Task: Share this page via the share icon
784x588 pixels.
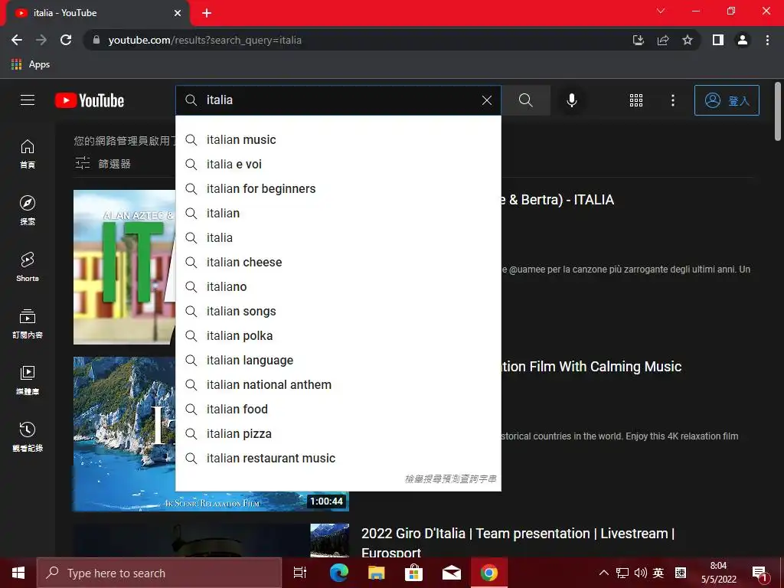Action: 663,40
